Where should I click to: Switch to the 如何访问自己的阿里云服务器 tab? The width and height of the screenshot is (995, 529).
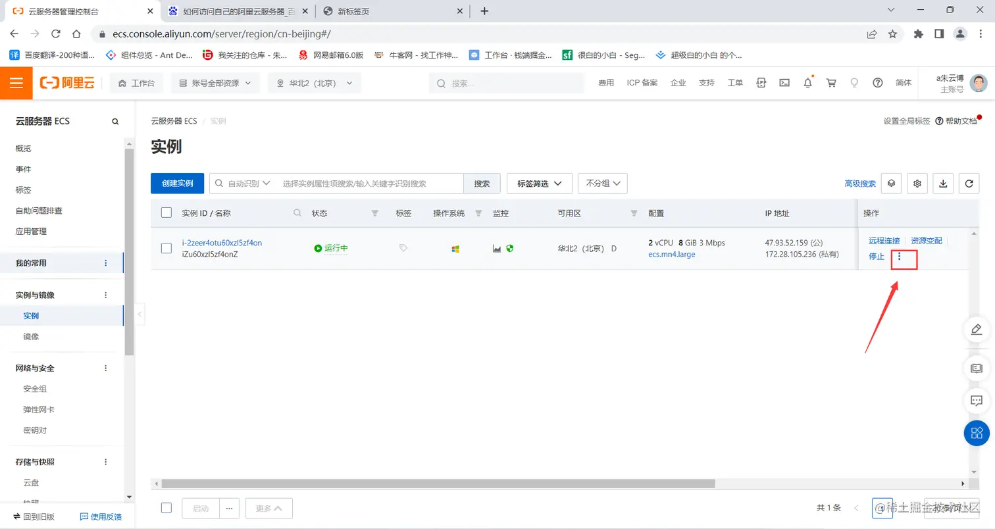point(237,11)
